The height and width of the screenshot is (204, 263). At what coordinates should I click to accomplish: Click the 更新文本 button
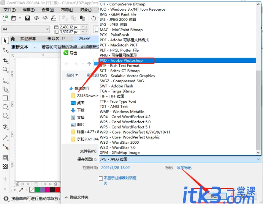click(x=20, y=47)
